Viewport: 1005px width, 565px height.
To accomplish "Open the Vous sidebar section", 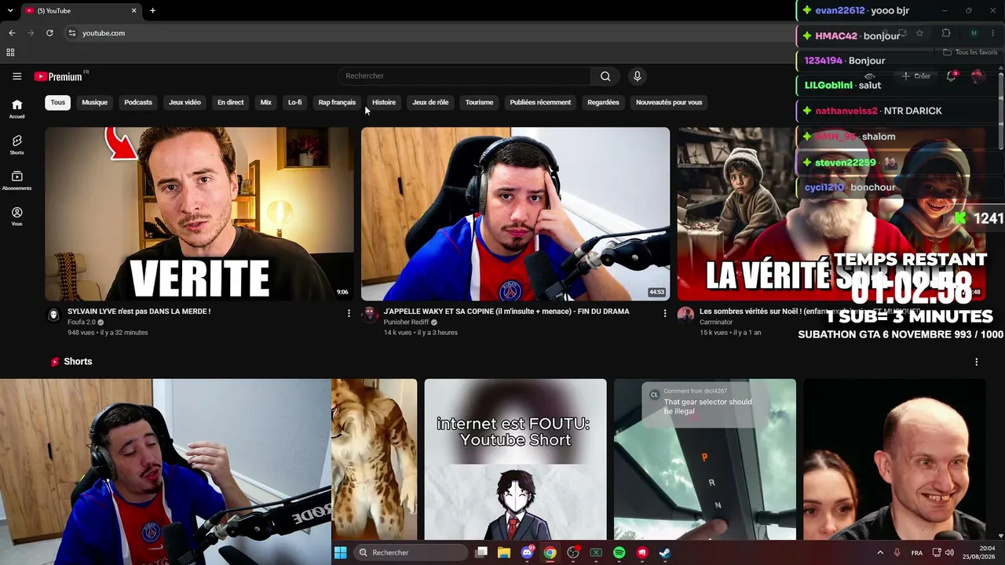I will click(x=16, y=216).
